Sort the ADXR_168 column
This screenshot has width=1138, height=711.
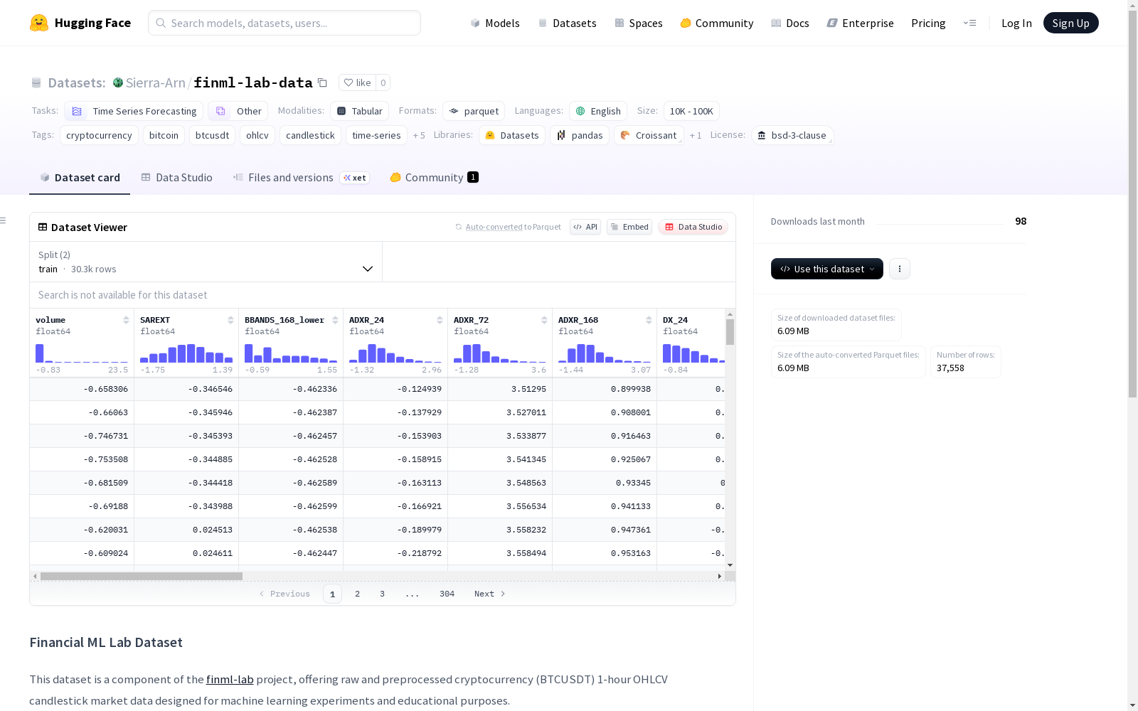coord(649,320)
